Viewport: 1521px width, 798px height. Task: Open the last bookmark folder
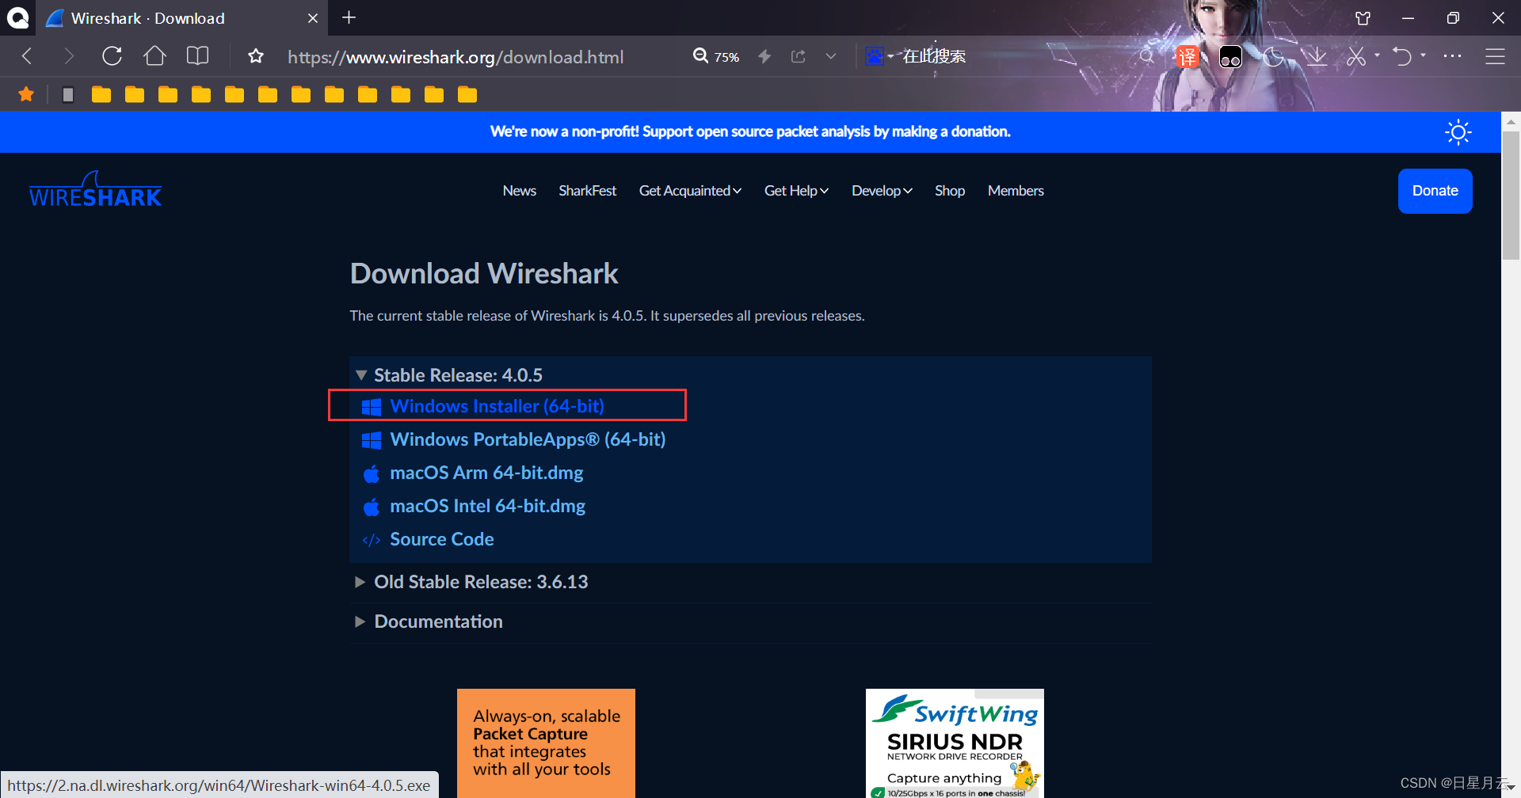pyautogui.click(x=467, y=95)
